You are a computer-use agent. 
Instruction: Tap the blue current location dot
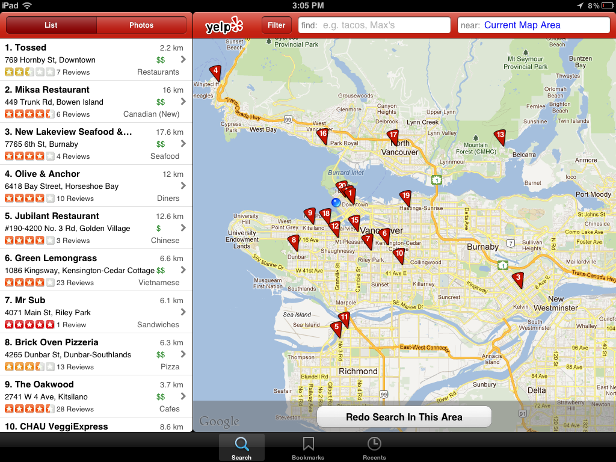tap(336, 202)
